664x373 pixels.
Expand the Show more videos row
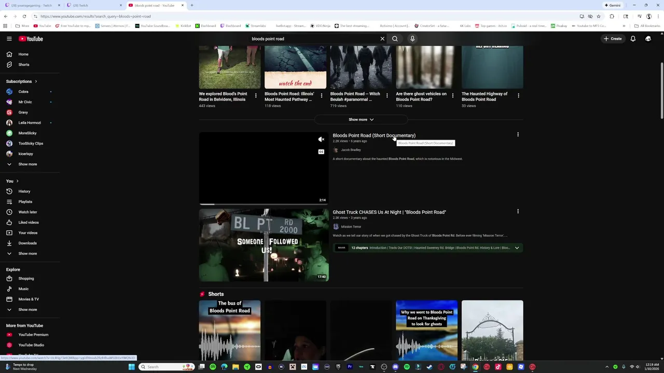point(361,120)
